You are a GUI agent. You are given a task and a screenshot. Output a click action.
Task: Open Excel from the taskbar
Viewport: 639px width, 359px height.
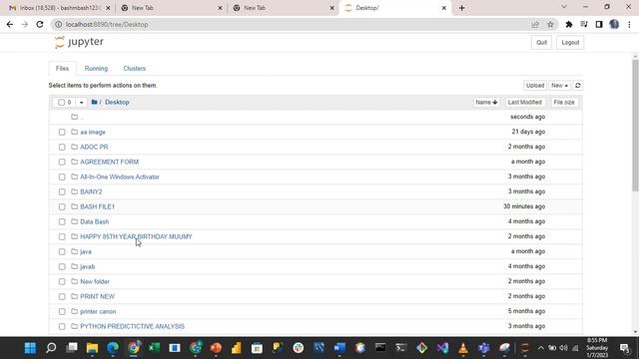[x=154, y=348]
